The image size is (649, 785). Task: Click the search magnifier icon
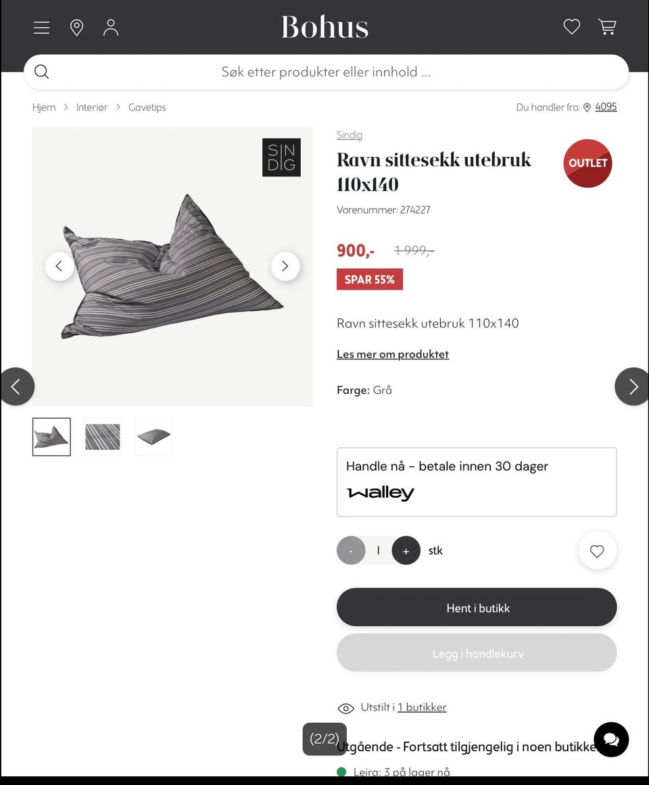point(42,72)
